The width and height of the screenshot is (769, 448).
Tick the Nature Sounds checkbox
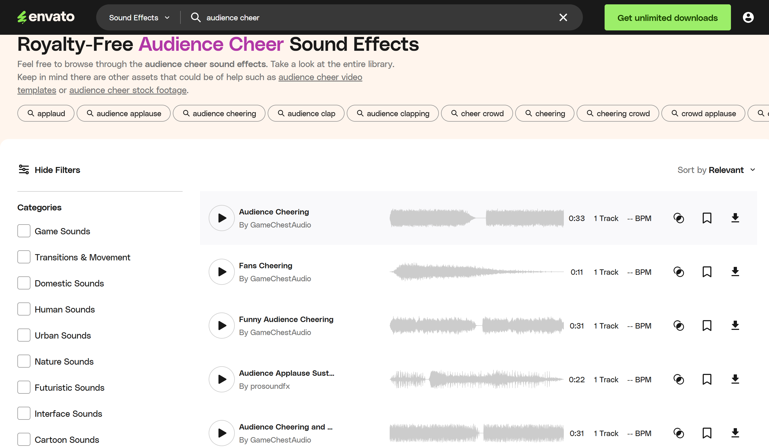click(24, 361)
